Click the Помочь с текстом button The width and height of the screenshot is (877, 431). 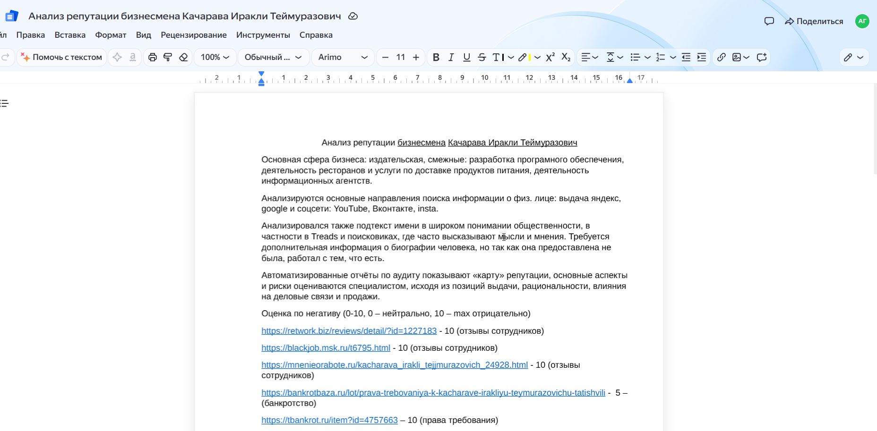click(x=62, y=57)
